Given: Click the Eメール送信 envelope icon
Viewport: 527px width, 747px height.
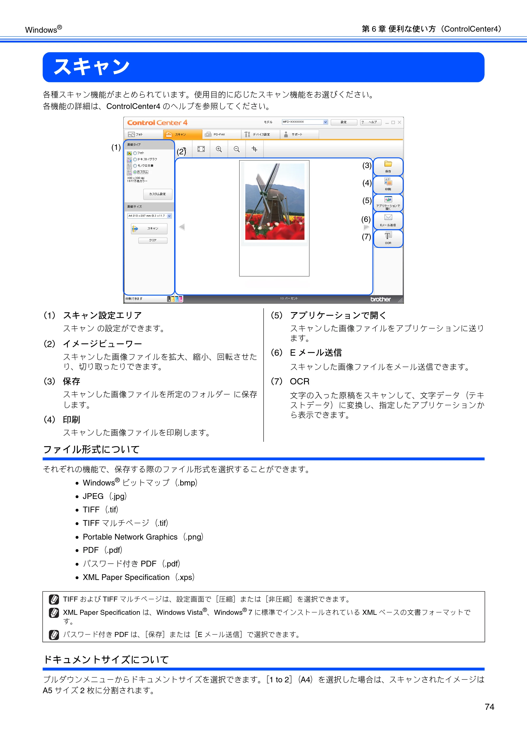Looking at the screenshot, I should pos(388,220).
